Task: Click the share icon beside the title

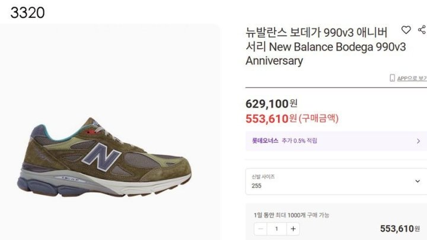Action: tap(422, 30)
